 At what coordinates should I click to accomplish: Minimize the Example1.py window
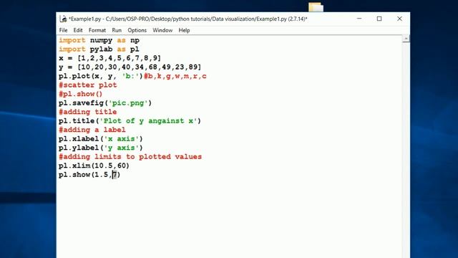pyautogui.click(x=359, y=19)
